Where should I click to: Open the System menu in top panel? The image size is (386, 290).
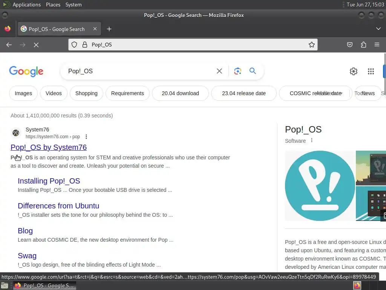pyautogui.click(x=74, y=5)
